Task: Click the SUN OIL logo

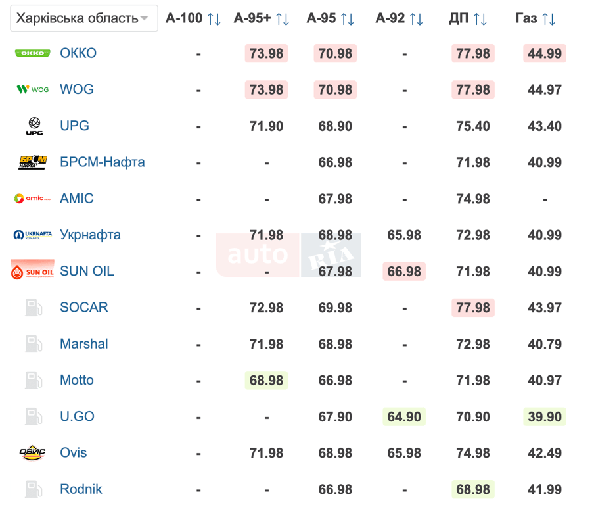Action: coord(33,271)
